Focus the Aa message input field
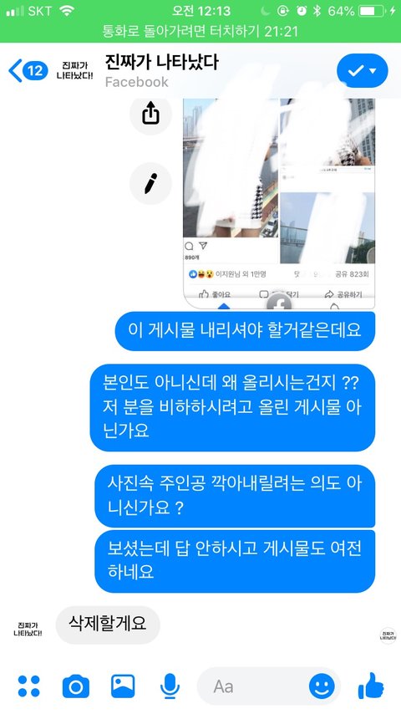The image size is (401, 714). 252,686
